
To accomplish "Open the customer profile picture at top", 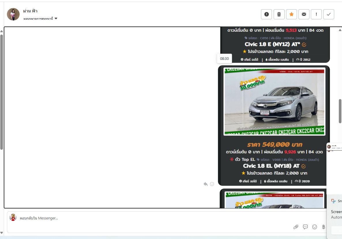I will [13, 14].
